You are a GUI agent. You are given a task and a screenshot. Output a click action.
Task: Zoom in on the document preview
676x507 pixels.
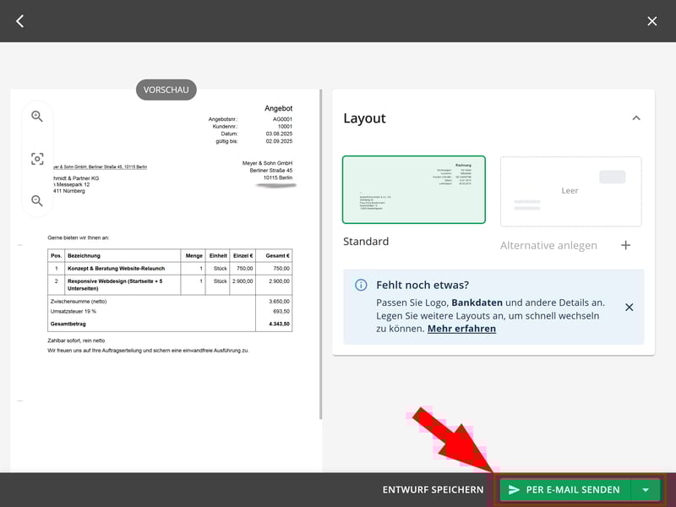pos(37,117)
